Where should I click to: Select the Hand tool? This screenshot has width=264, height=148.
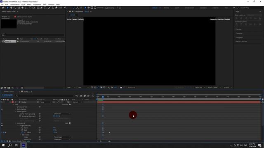[11, 8]
